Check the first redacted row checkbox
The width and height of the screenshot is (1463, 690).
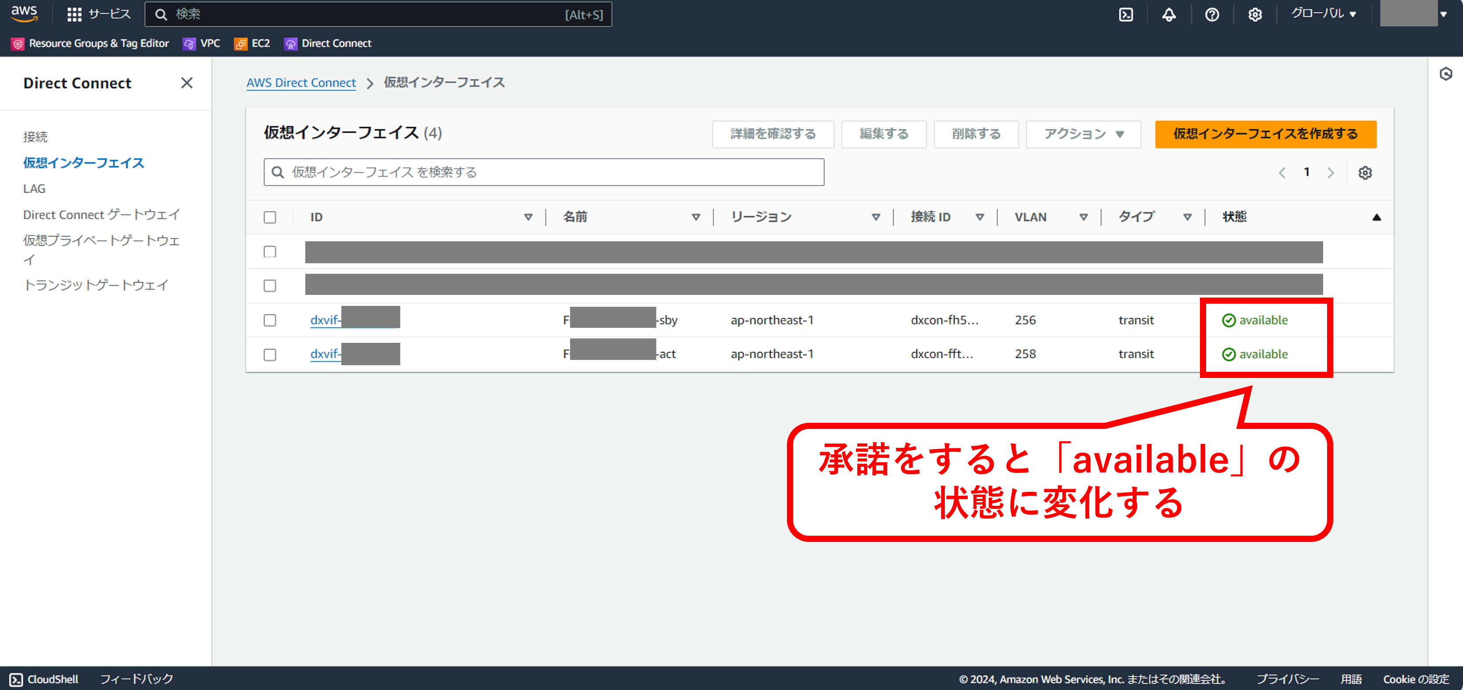click(x=270, y=251)
